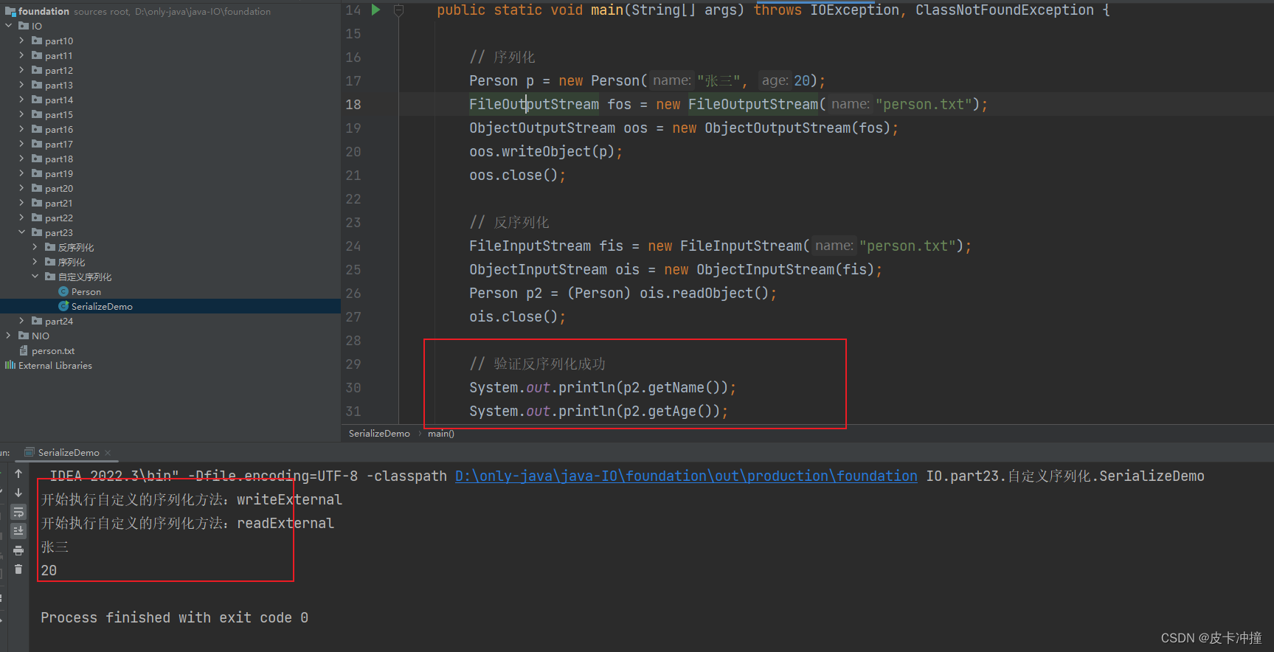Click the Person class icon
Image resolution: width=1274 pixels, height=652 pixels.
pos(63,291)
